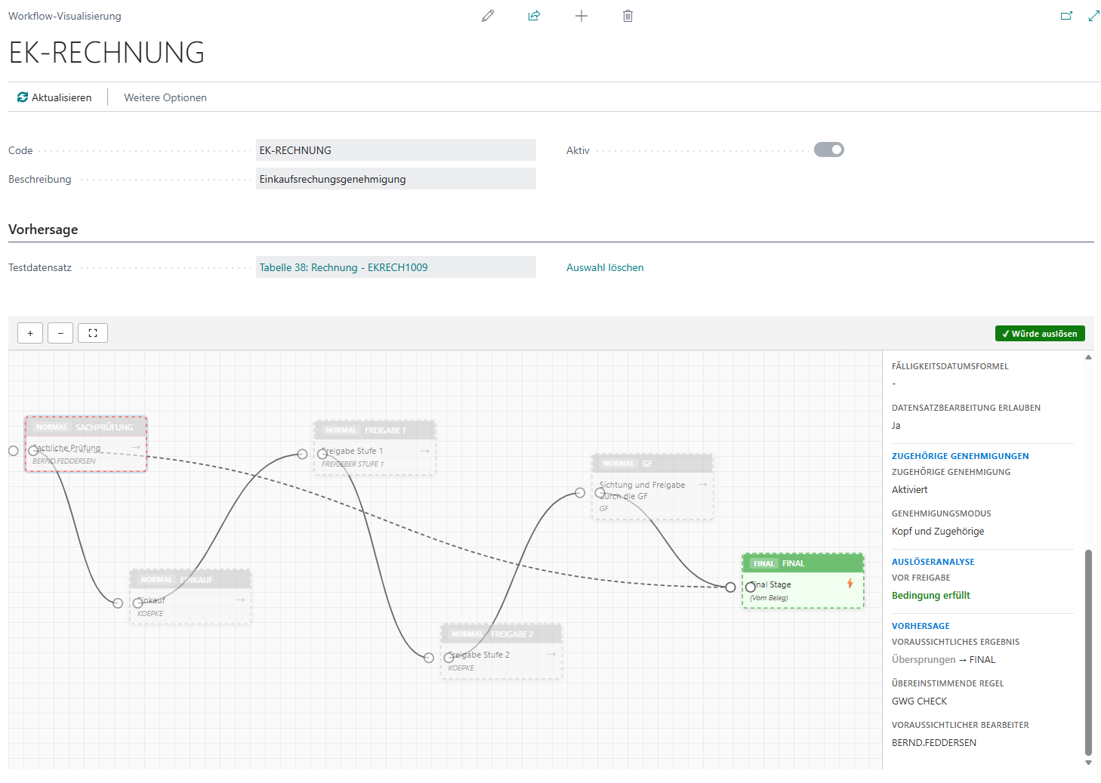Fit diagram to view button

click(x=93, y=333)
